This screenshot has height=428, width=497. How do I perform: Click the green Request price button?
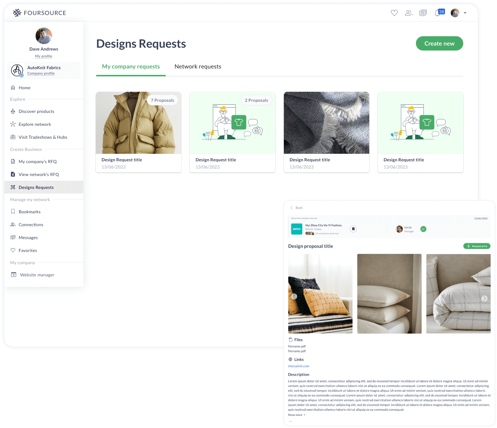(477, 246)
